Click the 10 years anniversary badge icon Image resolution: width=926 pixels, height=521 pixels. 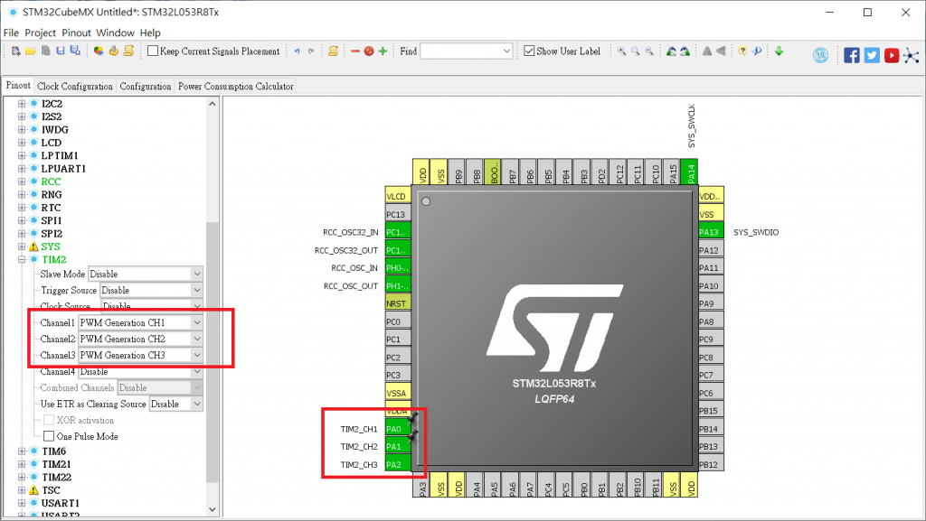[x=820, y=55]
